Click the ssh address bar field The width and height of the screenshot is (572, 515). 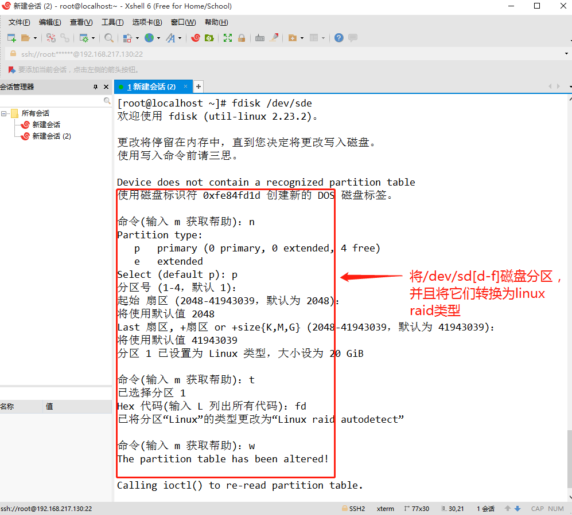[x=285, y=54]
